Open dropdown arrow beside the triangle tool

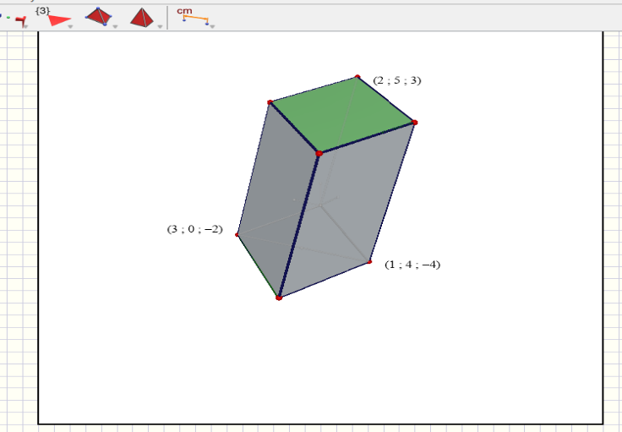71,26
